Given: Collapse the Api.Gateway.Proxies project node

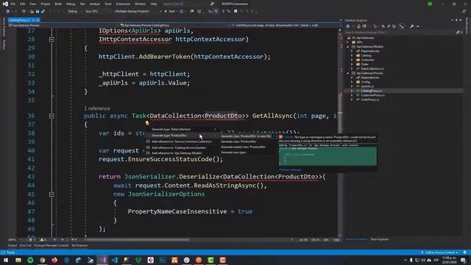Looking at the screenshot, I should coord(348,74).
